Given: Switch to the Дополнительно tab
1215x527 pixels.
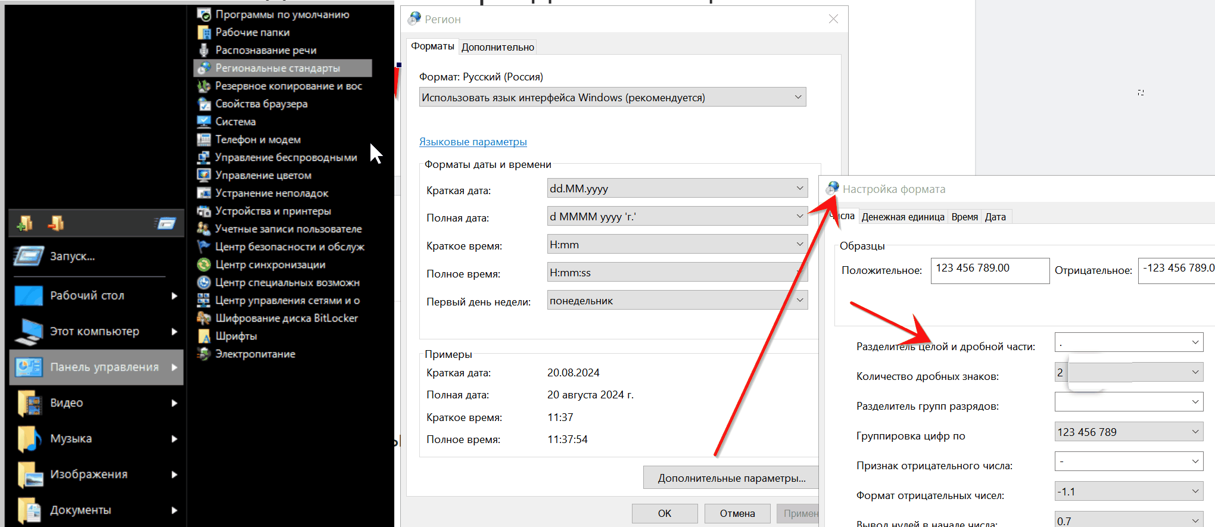Looking at the screenshot, I should coord(498,47).
